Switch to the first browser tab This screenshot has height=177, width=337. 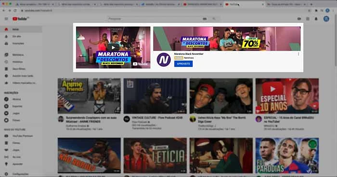click(x=34, y=4)
